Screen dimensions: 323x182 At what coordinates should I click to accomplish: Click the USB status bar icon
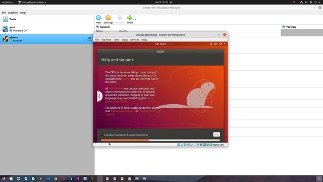coord(192,145)
